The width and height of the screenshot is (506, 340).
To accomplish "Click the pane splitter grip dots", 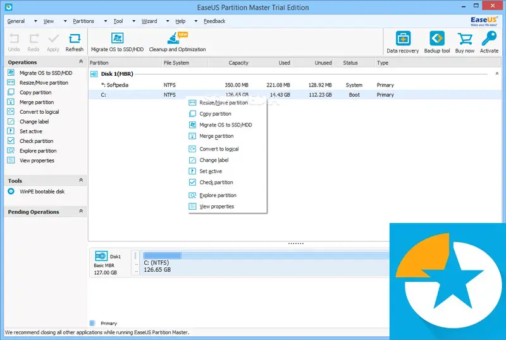I will click(x=295, y=243).
